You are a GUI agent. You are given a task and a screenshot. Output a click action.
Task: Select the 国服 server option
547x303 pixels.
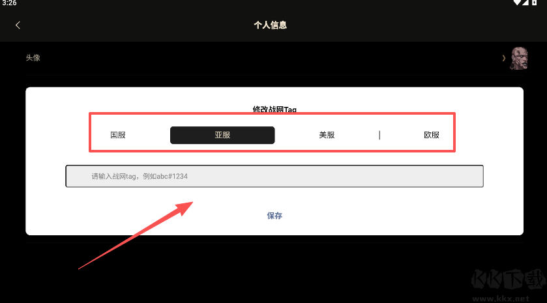118,135
